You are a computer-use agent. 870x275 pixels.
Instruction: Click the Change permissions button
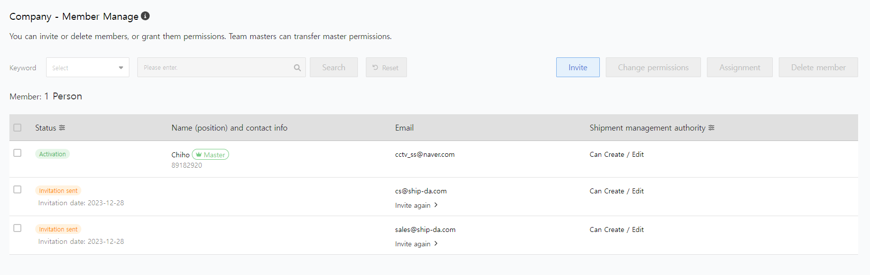click(x=653, y=68)
